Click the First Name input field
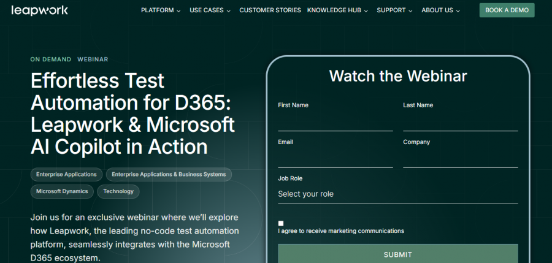 335,121
